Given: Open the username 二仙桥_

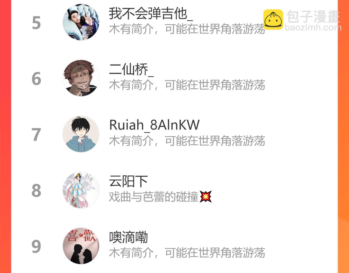Looking at the screenshot, I should tap(131, 69).
